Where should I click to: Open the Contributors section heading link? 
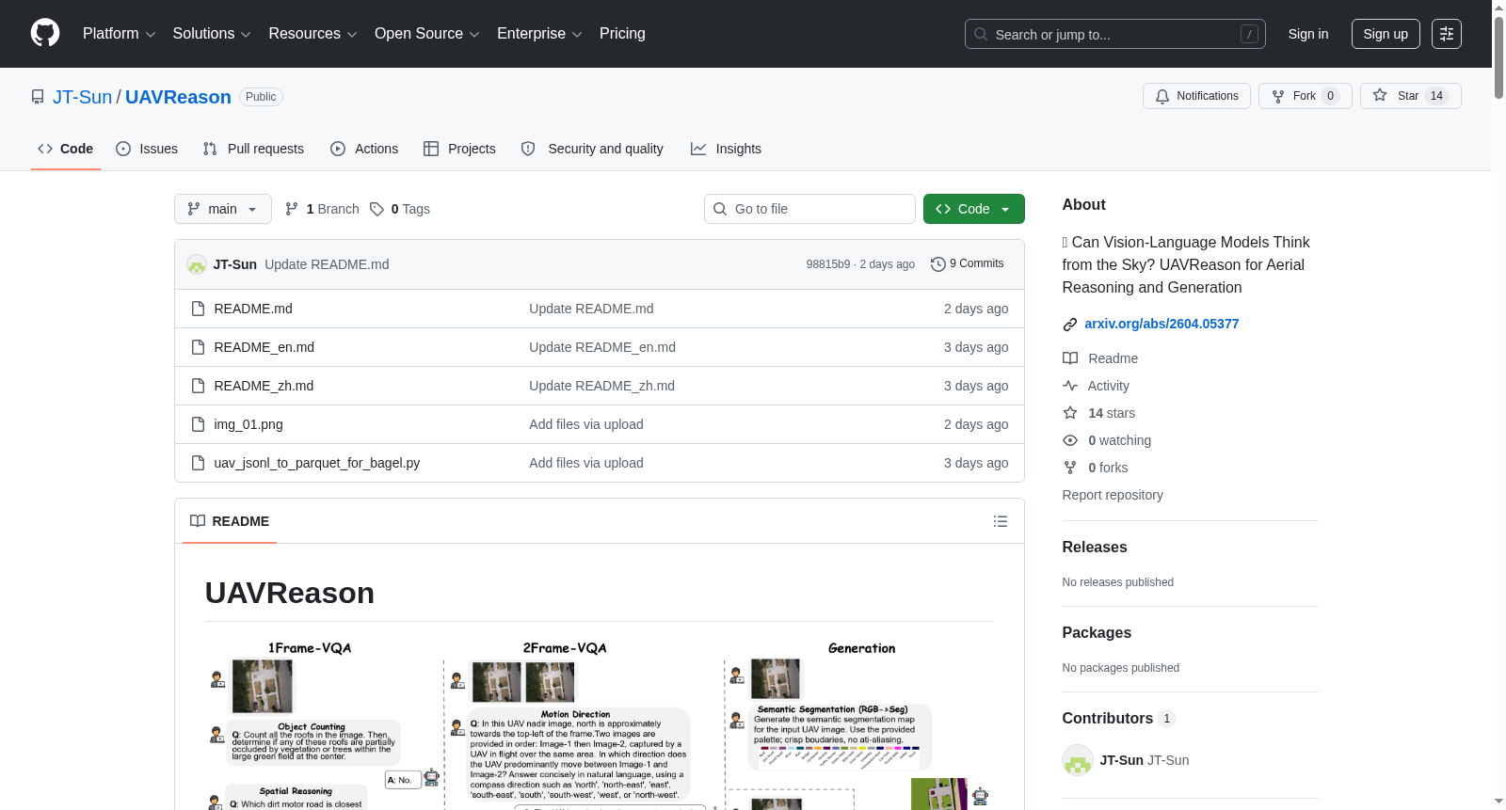[1118, 719]
